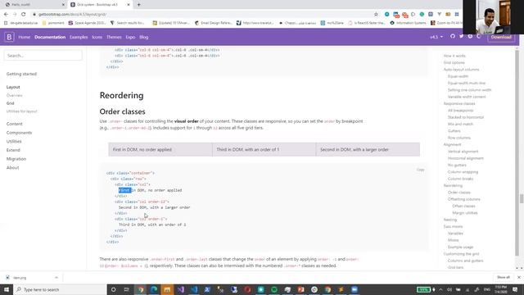Viewport: 524px width, 295px height.
Task: Open Cortana circle icon in taskbar
Action: point(113,289)
